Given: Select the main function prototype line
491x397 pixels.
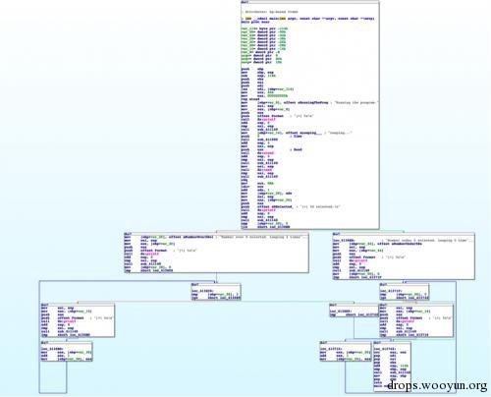Looking at the screenshot, I should (308, 19).
